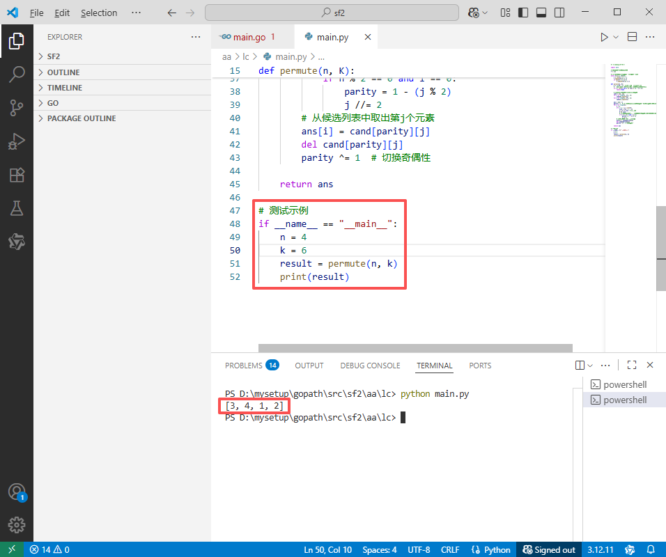
Task: Toggle the secondary side bar
Action: click(x=559, y=13)
